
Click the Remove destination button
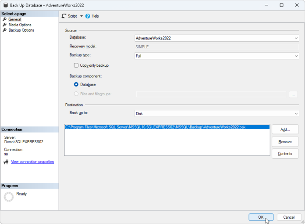(x=285, y=142)
